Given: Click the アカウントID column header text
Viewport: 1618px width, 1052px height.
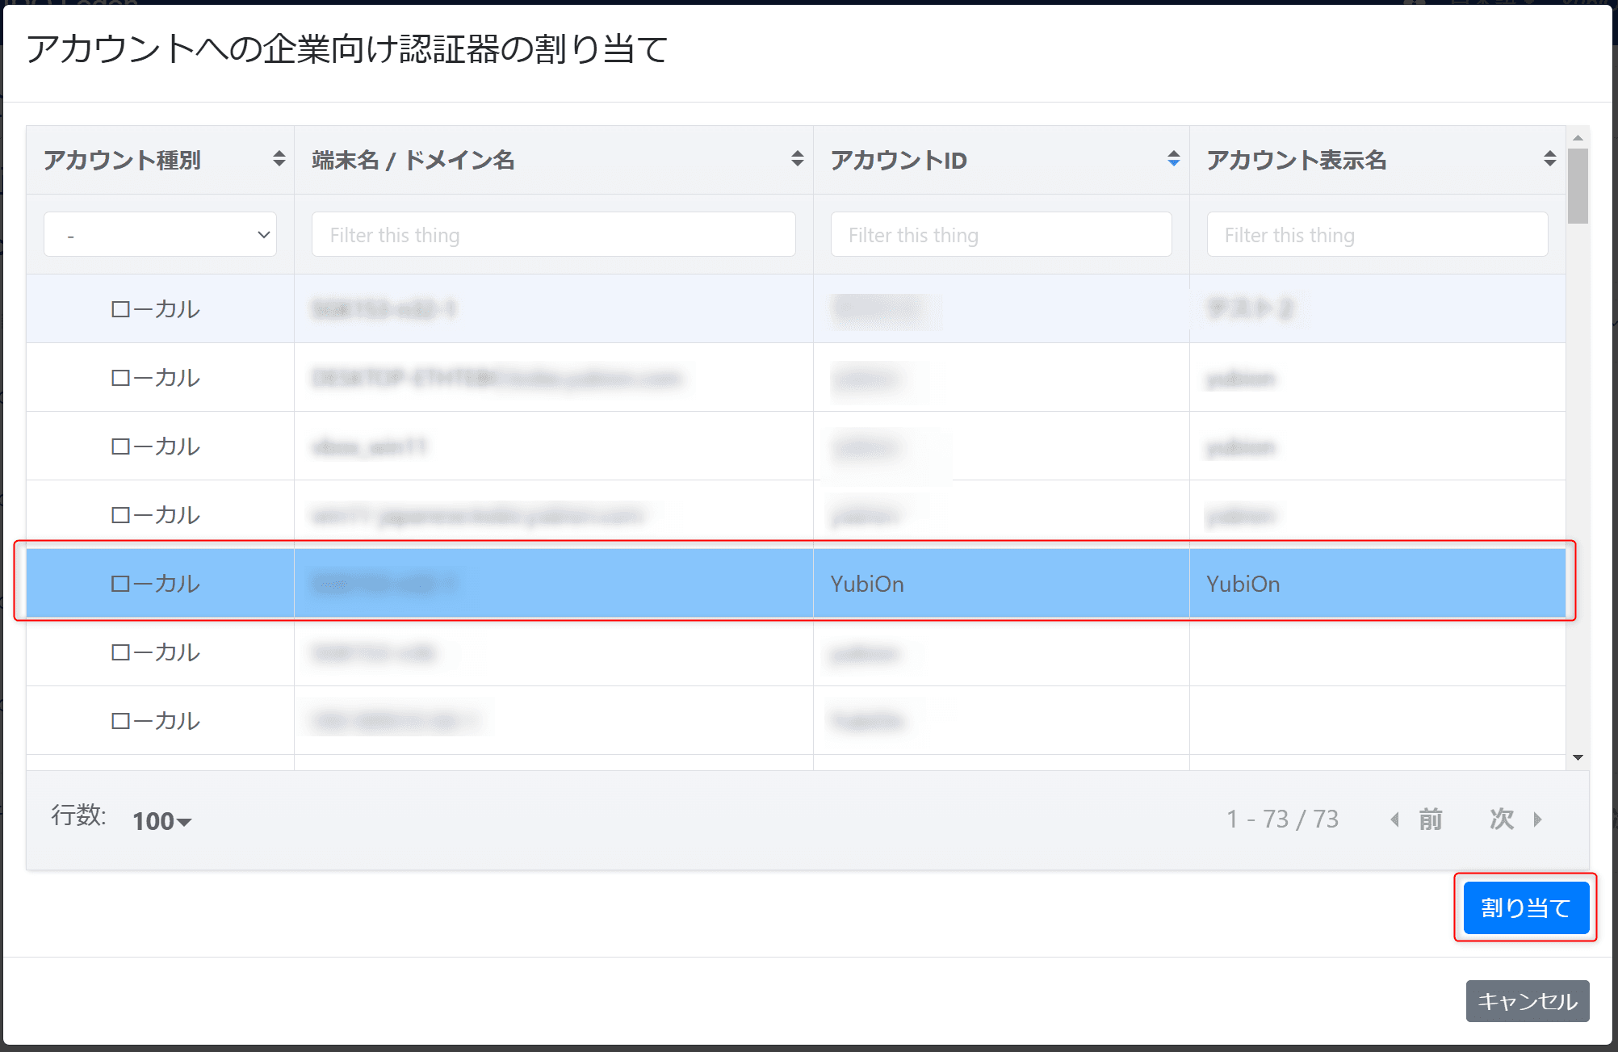Looking at the screenshot, I should (x=899, y=160).
